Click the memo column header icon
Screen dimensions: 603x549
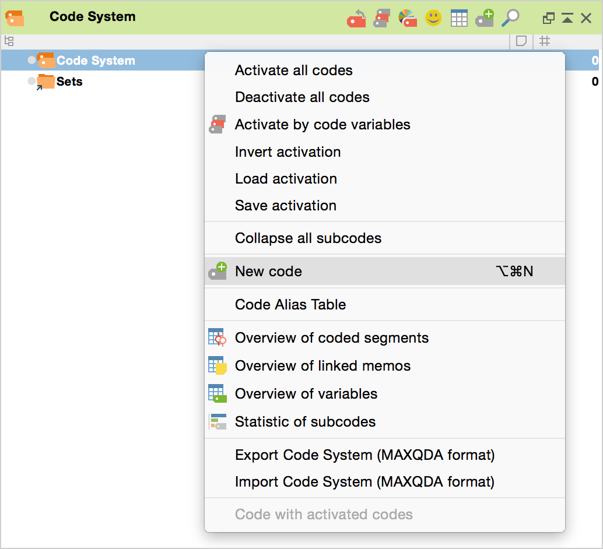[521, 41]
